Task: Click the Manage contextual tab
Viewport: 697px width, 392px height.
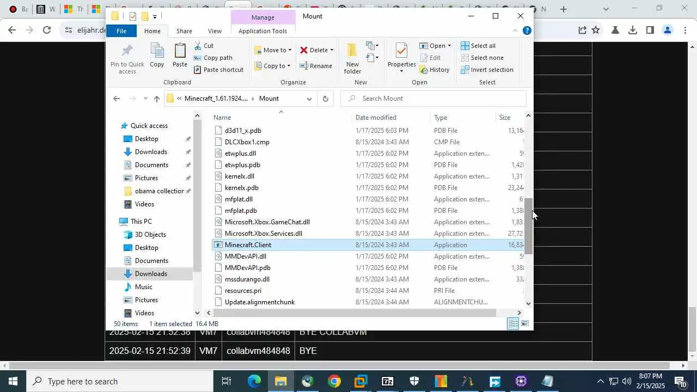Action: (x=262, y=17)
